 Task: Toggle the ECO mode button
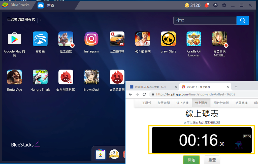[247, 136]
